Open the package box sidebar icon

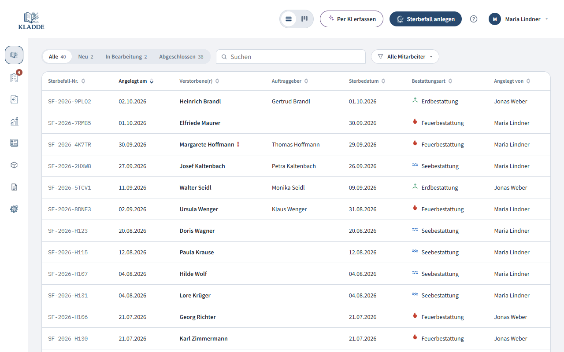pos(14,165)
